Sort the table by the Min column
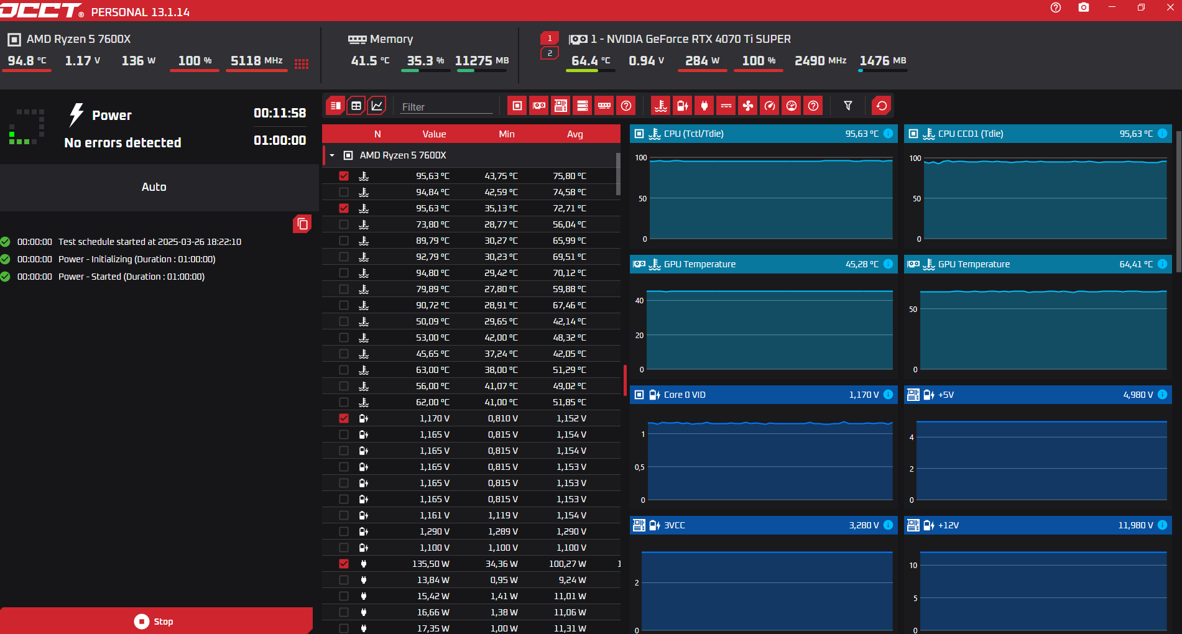This screenshot has height=634, width=1182. pyautogui.click(x=507, y=134)
